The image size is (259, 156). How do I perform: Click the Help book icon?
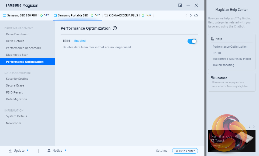(x=213, y=39)
